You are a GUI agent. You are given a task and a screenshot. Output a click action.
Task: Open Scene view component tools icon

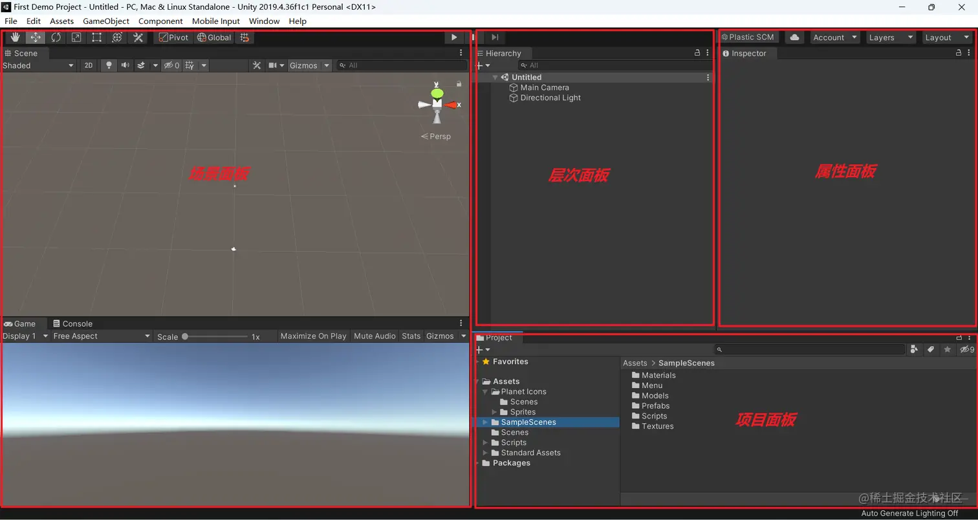(x=257, y=65)
